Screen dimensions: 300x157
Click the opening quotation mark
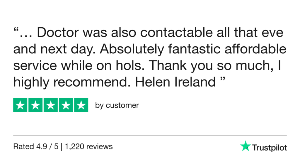(16, 31)
